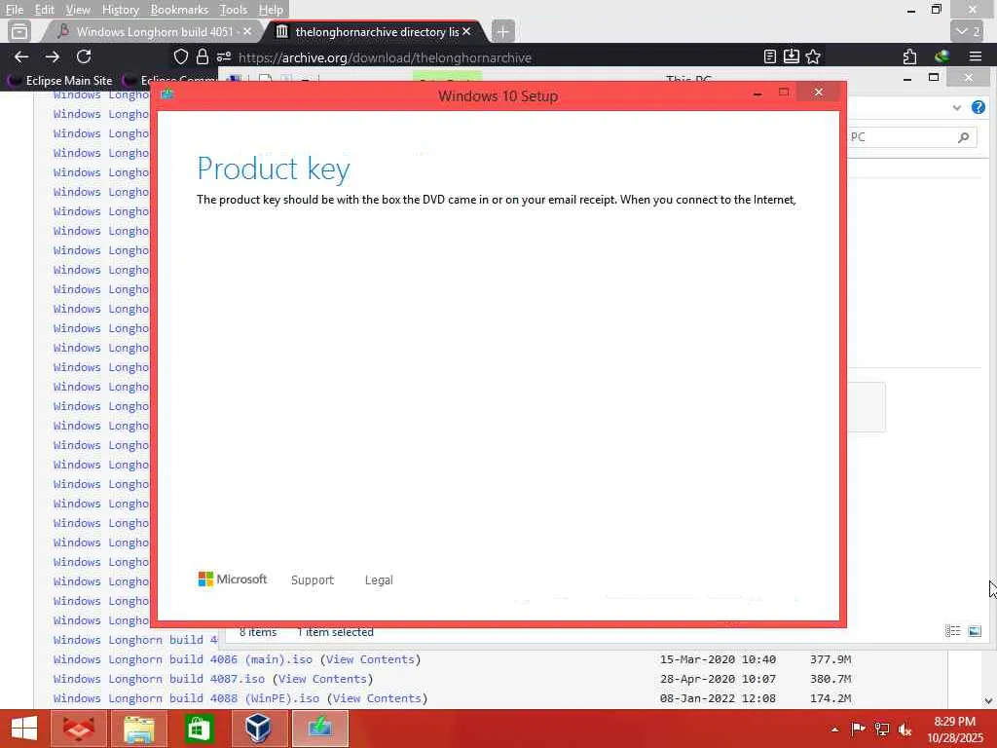Viewport: 997px width, 748px height.
Task: Click the page scrollbar down arrow
Action: coord(988,700)
